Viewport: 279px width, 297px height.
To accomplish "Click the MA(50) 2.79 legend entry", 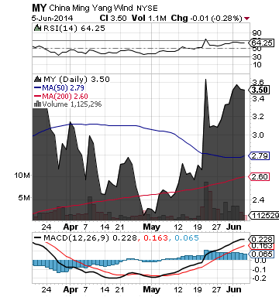I will (x=63, y=88).
